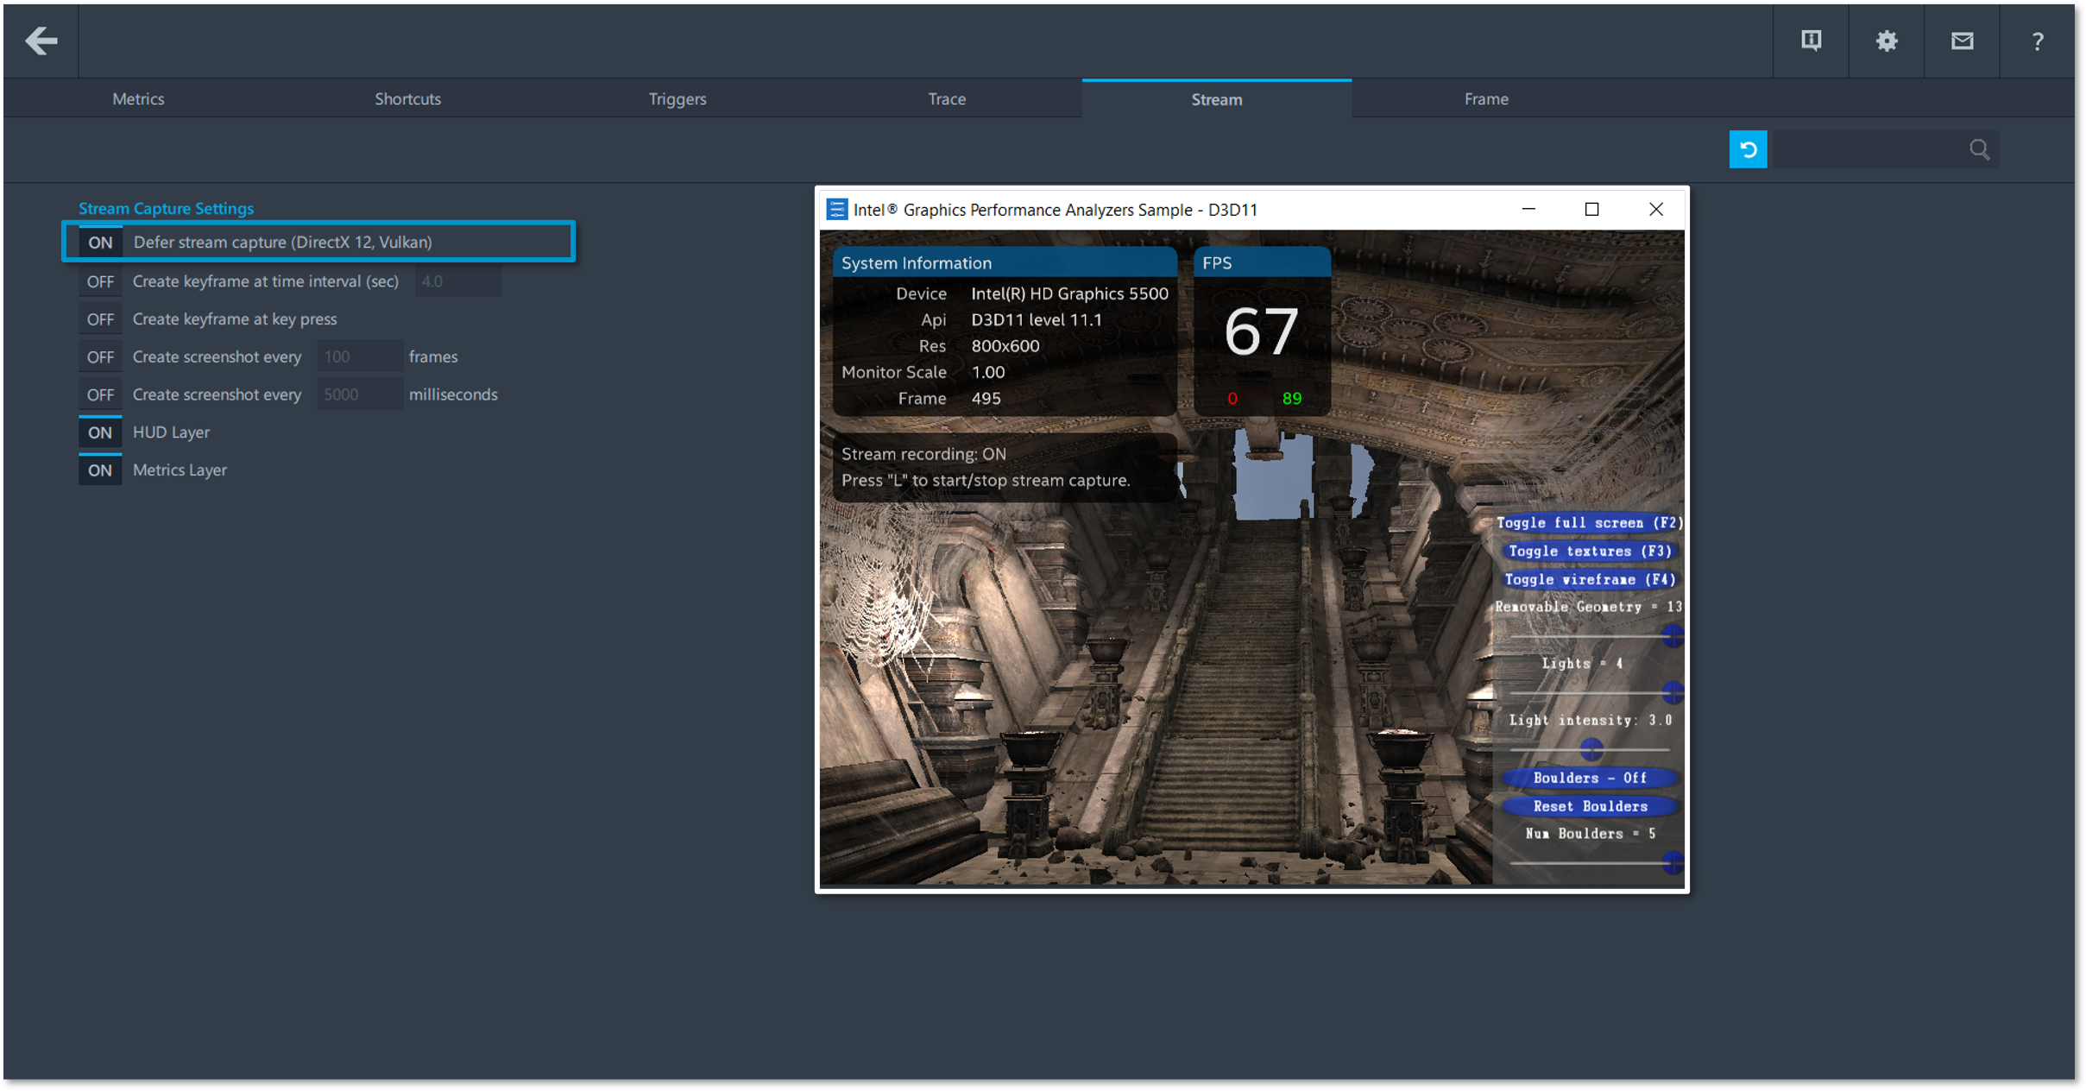
Task: Open the settings gear icon
Action: [x=1887, y=41]
